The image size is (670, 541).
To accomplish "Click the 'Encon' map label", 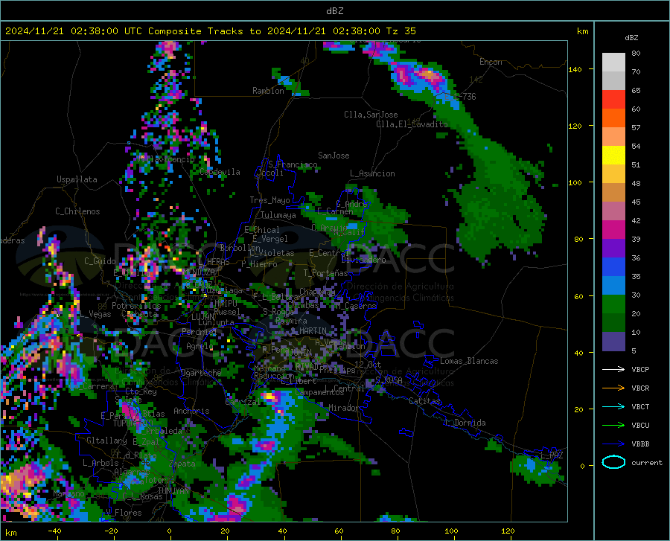I will 491,62.
